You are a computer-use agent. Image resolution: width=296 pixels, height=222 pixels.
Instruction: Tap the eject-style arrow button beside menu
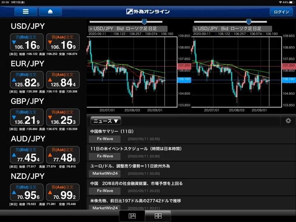coord(50,12)
